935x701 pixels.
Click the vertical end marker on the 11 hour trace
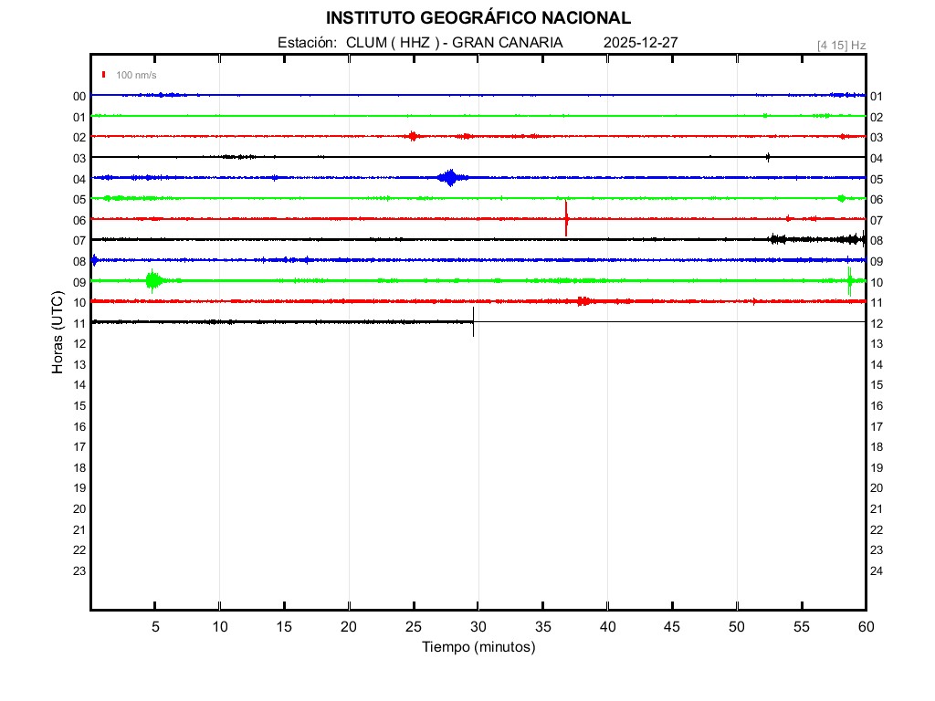point(473,321)
